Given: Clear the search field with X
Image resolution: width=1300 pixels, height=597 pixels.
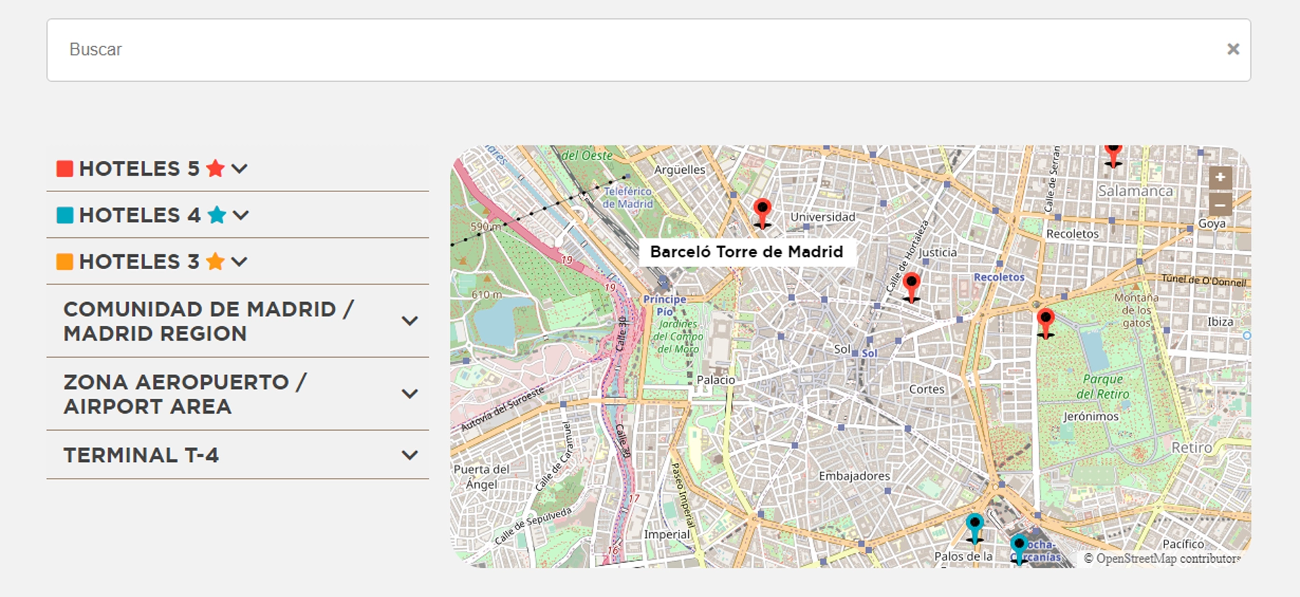Looking at the screenshot, I should [1233, 49].
